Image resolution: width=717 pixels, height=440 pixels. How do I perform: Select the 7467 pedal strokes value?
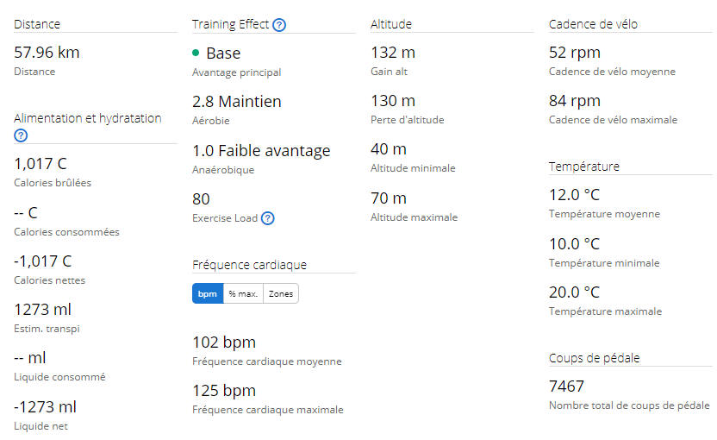pos(566,386)
